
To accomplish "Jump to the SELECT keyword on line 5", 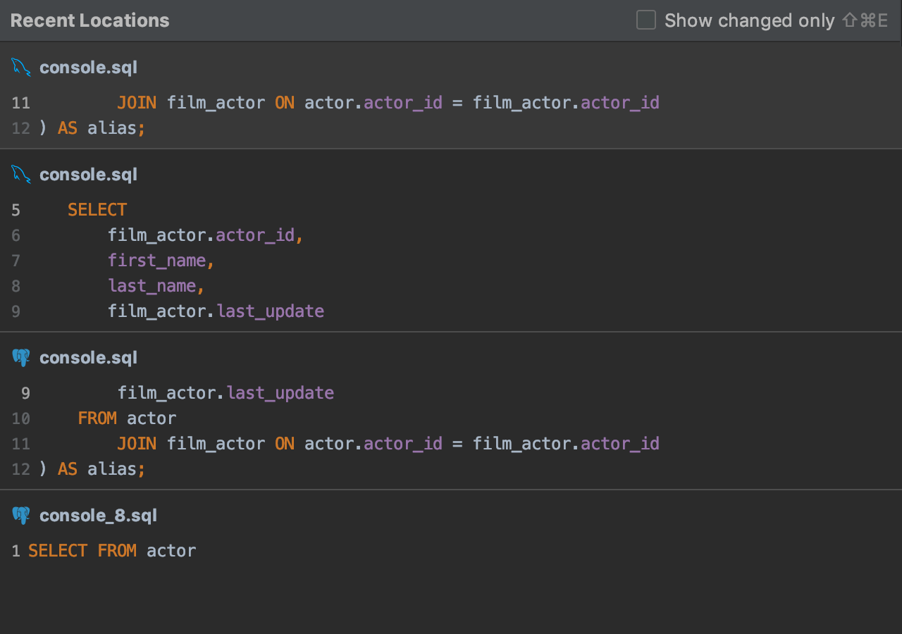I will tap(97, 210).
